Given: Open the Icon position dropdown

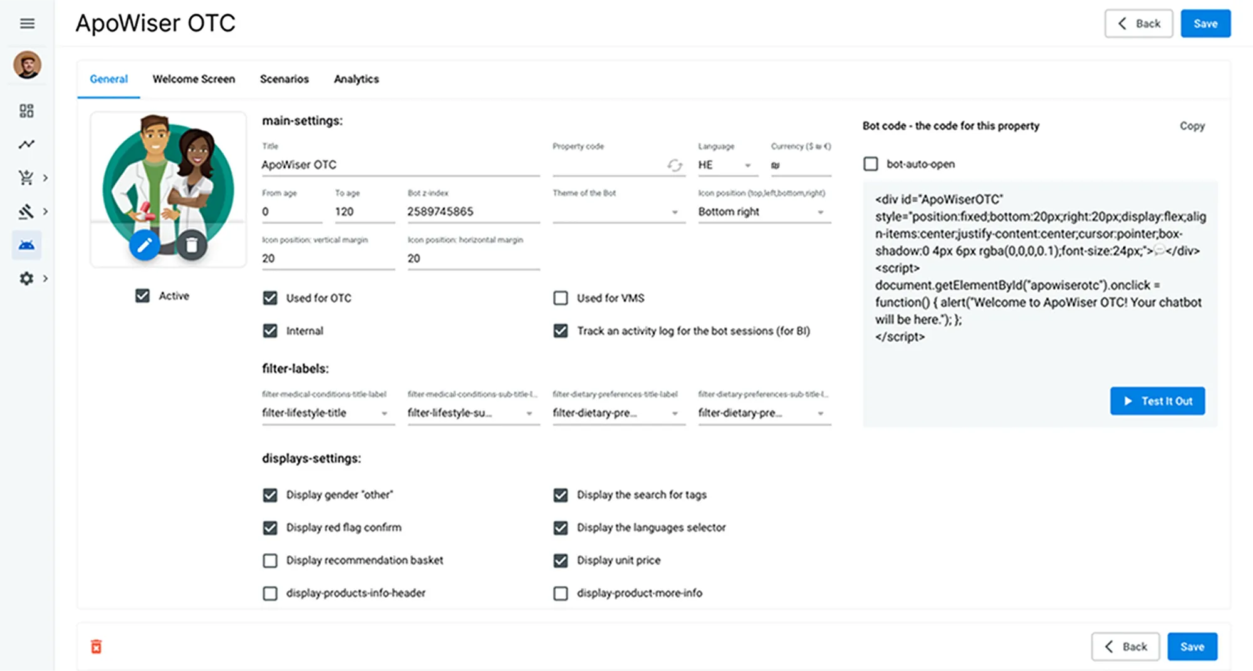Looking at the screenshot, I should [764, 212].
